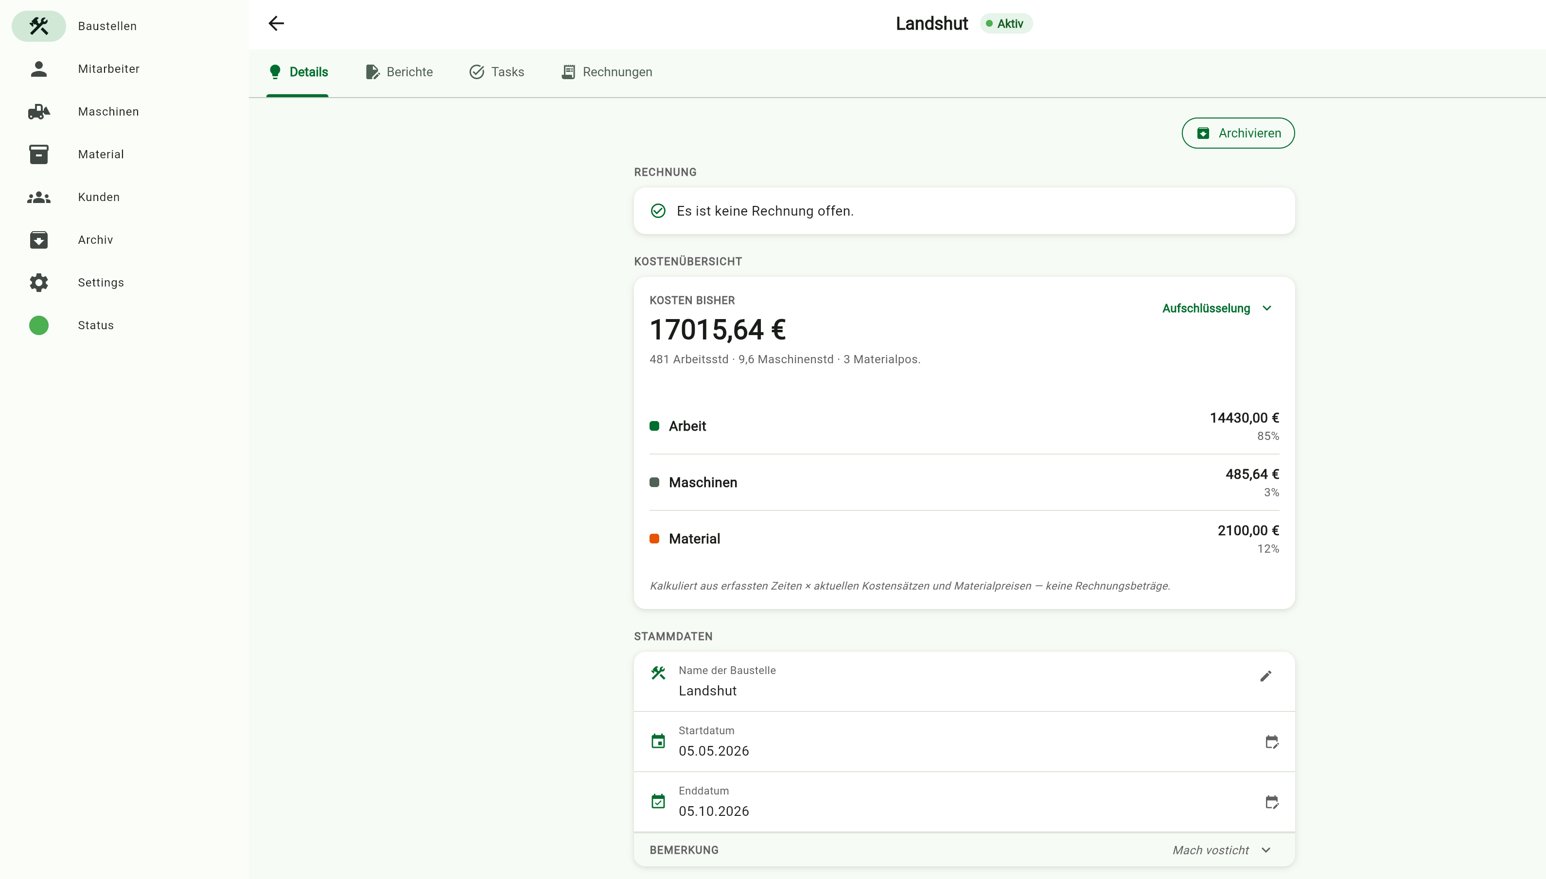Switch to the Details tab
This screenshot has width=1546, height=879.
click(298, 72)
